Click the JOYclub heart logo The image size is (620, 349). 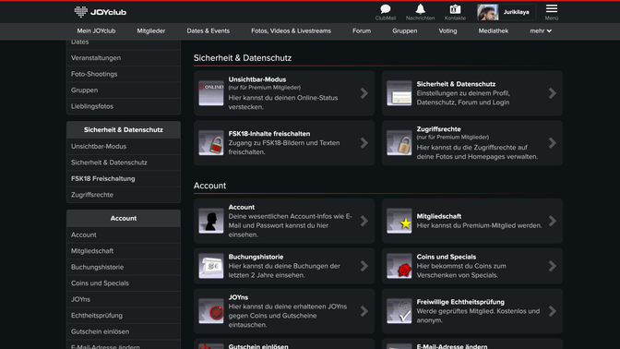[x=80, y=12]
